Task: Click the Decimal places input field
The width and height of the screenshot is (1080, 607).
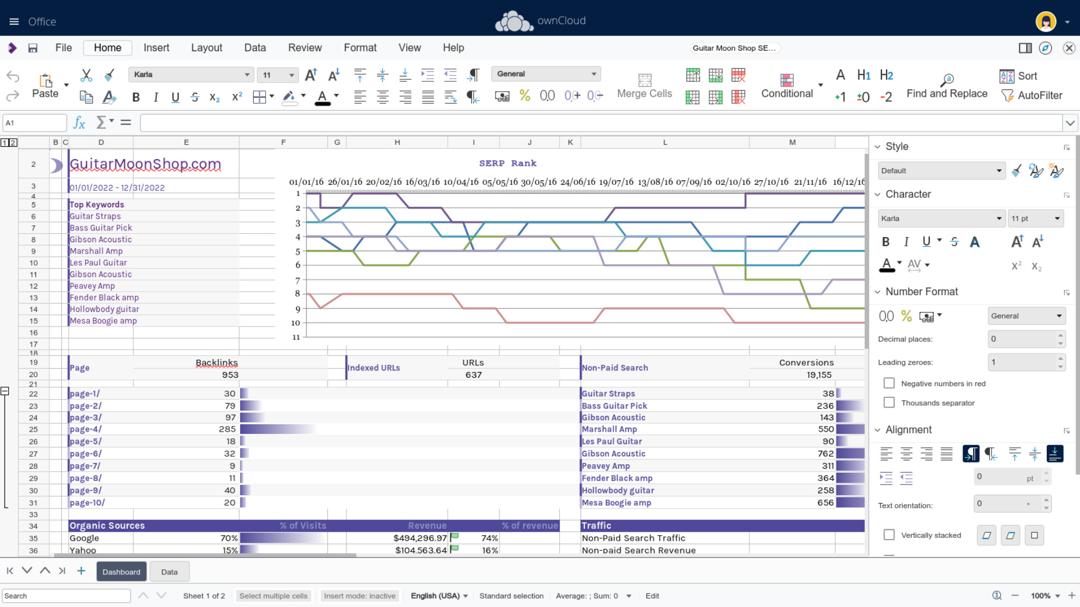Action: pyautogui.click(x=1022, y=339)
